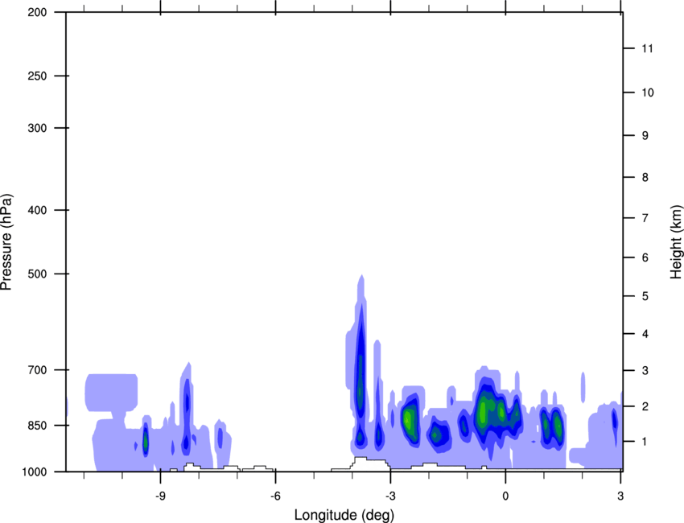Pick the 10 km height label
Screen dimensions: 684x523
tap(647, 93)
